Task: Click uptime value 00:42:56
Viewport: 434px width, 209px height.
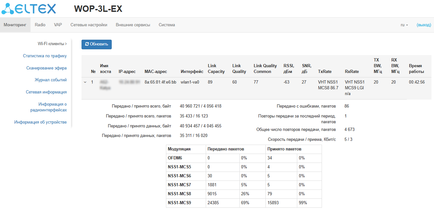Action: [417, 82]
